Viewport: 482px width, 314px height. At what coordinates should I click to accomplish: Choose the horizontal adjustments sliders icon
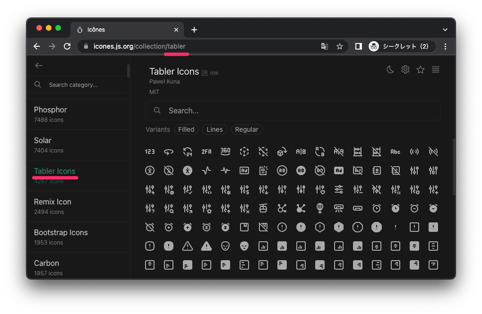(x=339, y=189)
